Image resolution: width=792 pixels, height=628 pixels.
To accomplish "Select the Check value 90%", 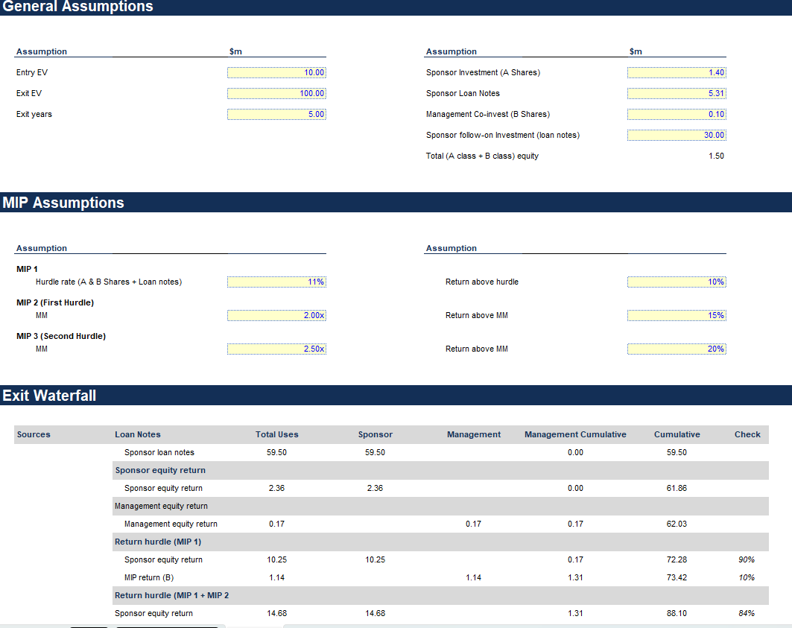I will pos(747,559).
